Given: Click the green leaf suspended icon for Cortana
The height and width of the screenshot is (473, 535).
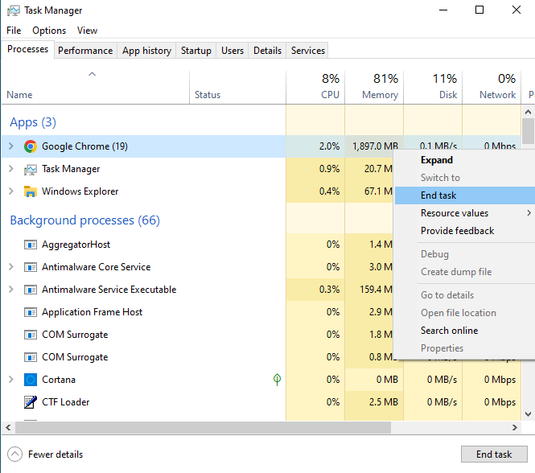Looking at the screenshot, I should click(277, 380).
